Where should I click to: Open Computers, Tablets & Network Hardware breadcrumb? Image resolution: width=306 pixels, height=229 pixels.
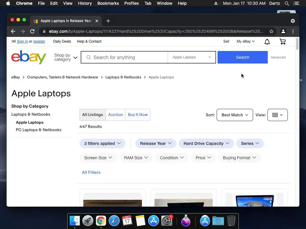63,77
